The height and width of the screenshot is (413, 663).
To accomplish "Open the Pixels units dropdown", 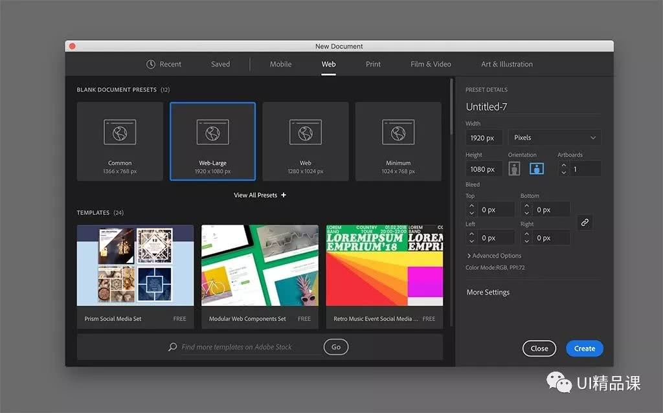I will pyautogui.click(x=554, y=138).
